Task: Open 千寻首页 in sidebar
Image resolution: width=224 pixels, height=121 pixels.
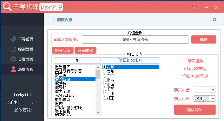Action: 22,39
